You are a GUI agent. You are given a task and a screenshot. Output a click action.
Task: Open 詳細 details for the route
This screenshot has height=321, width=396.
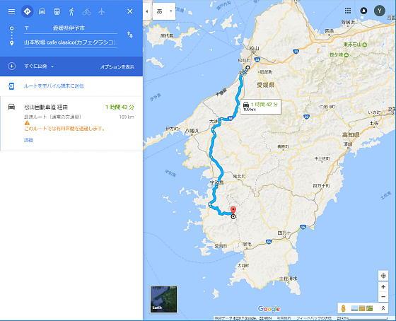[x=28, y=140]
